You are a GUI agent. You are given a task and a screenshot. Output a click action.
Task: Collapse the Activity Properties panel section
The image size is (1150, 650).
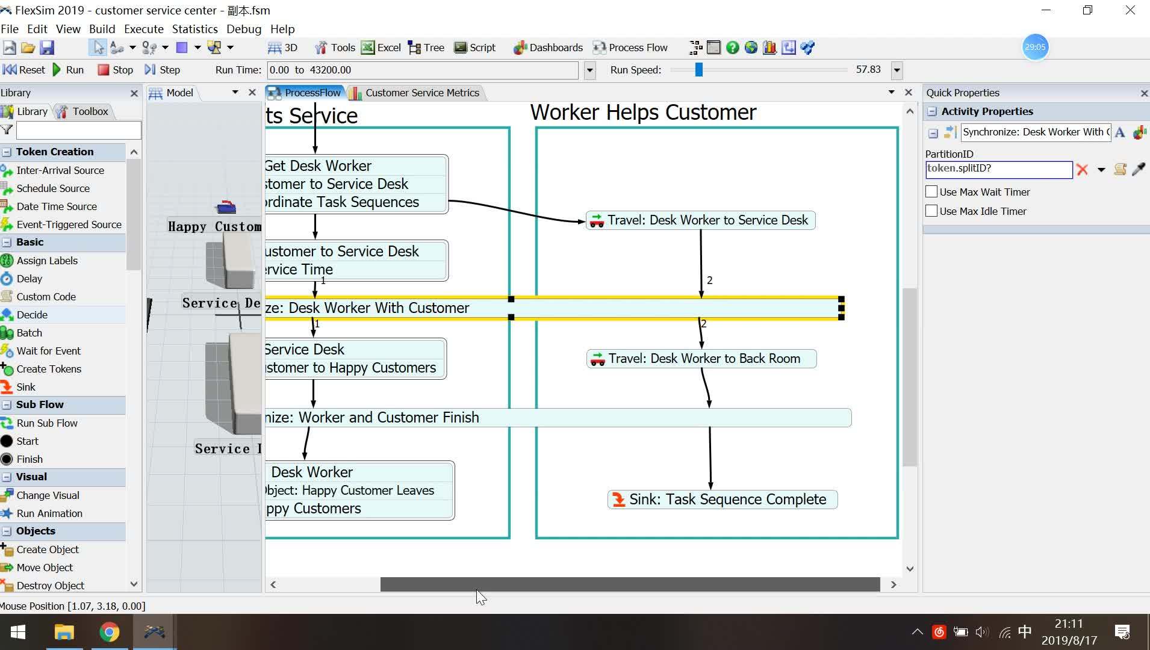tap(932, 112)
